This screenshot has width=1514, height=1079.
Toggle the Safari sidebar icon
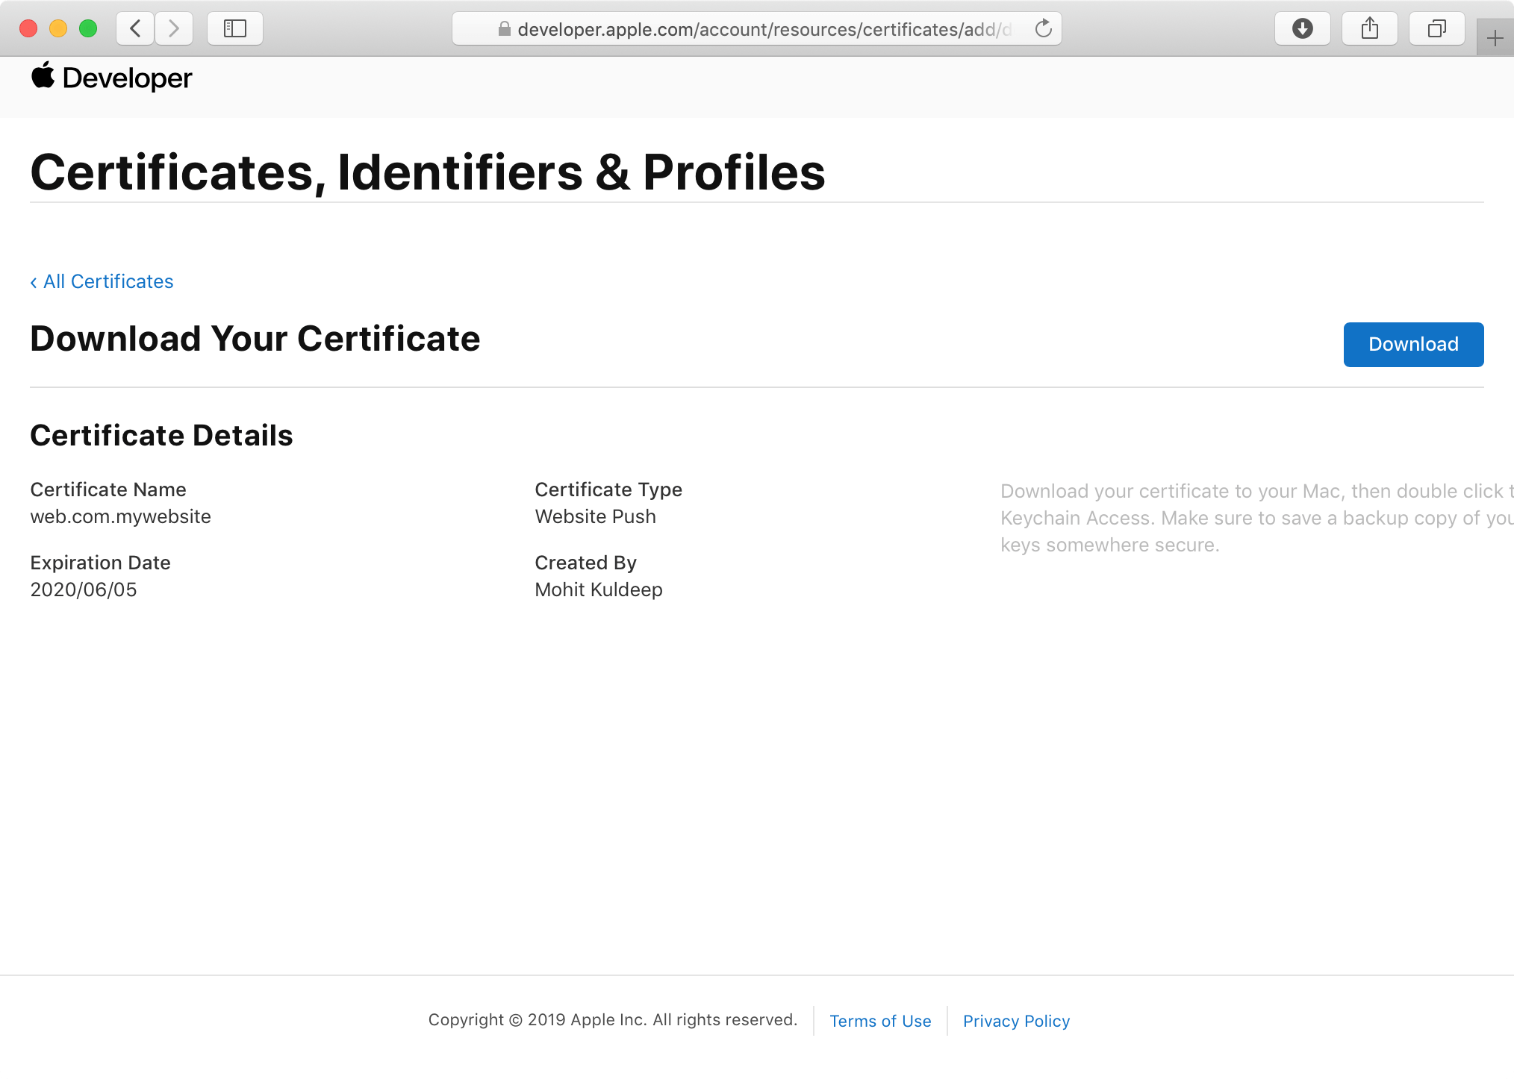[x=235, y=29]
